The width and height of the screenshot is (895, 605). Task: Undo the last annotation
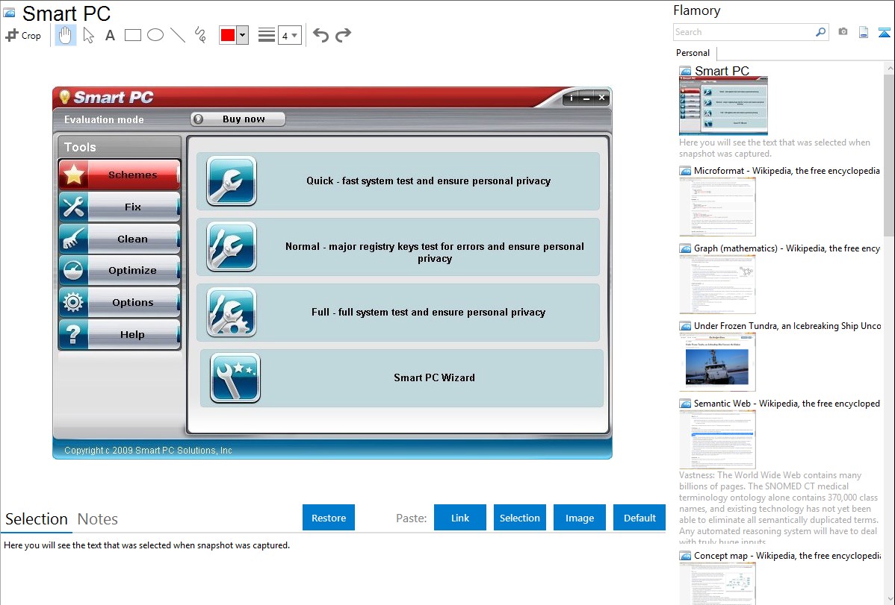(x=320, y=35)
